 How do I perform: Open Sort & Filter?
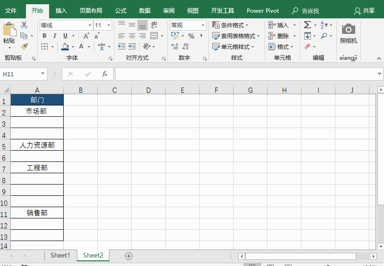tap(324, 25)
